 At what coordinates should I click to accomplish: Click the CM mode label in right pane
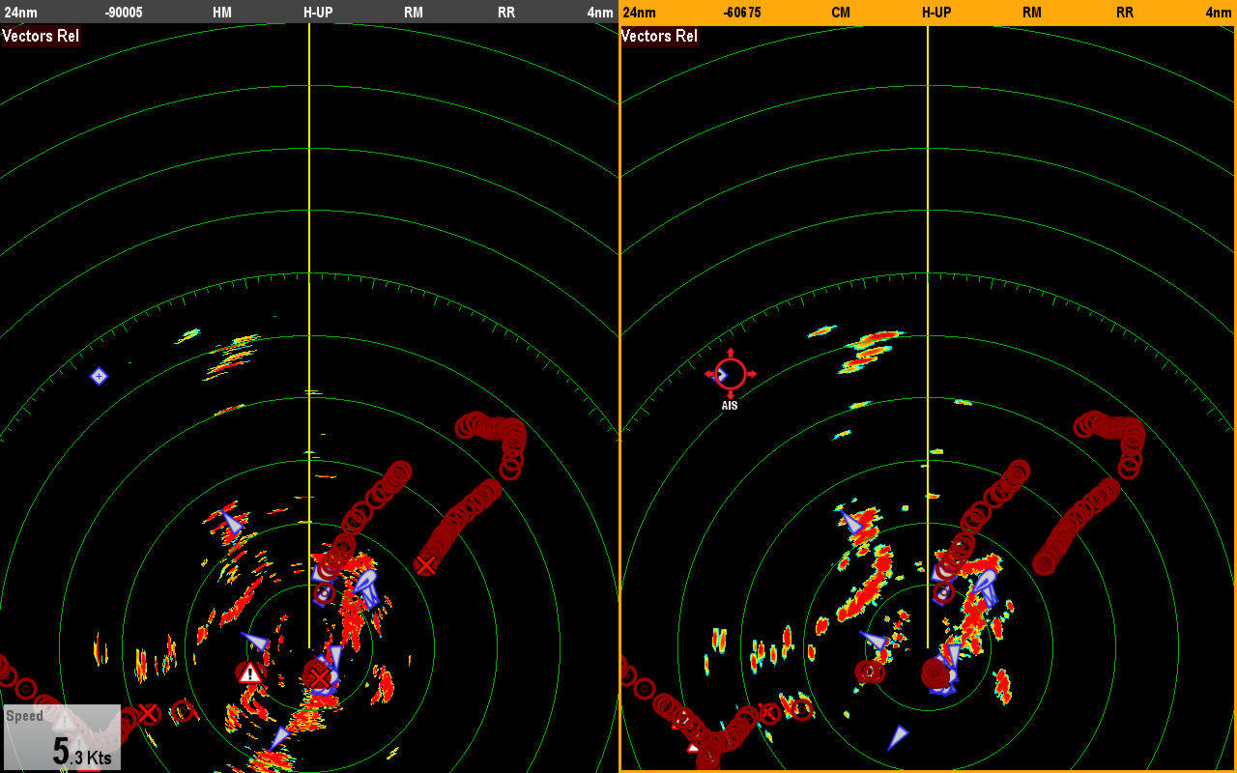coord(840,13)
